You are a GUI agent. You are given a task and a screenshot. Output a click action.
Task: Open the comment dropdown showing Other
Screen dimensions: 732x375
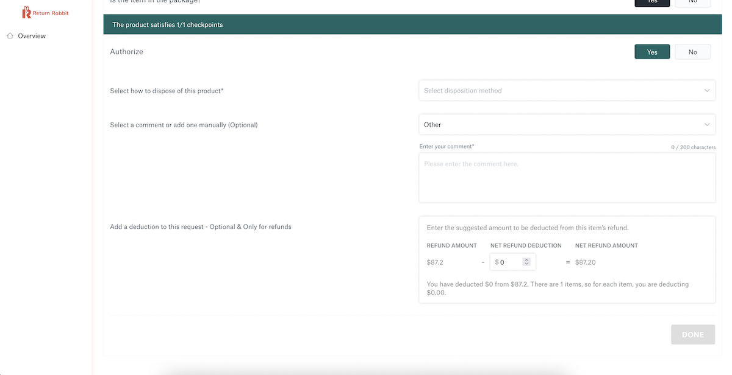[x=567, y=125]
